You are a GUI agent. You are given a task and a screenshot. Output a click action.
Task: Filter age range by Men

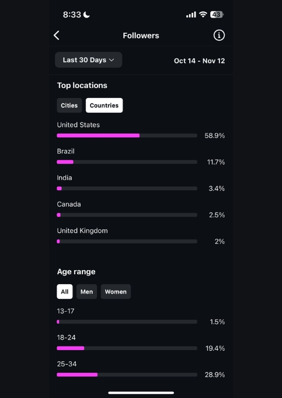coord(86,292)
